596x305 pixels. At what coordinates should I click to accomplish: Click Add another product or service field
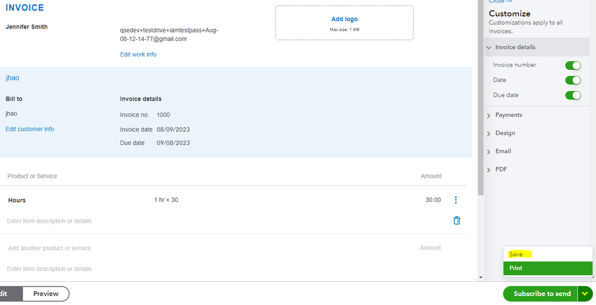(50, 248)
